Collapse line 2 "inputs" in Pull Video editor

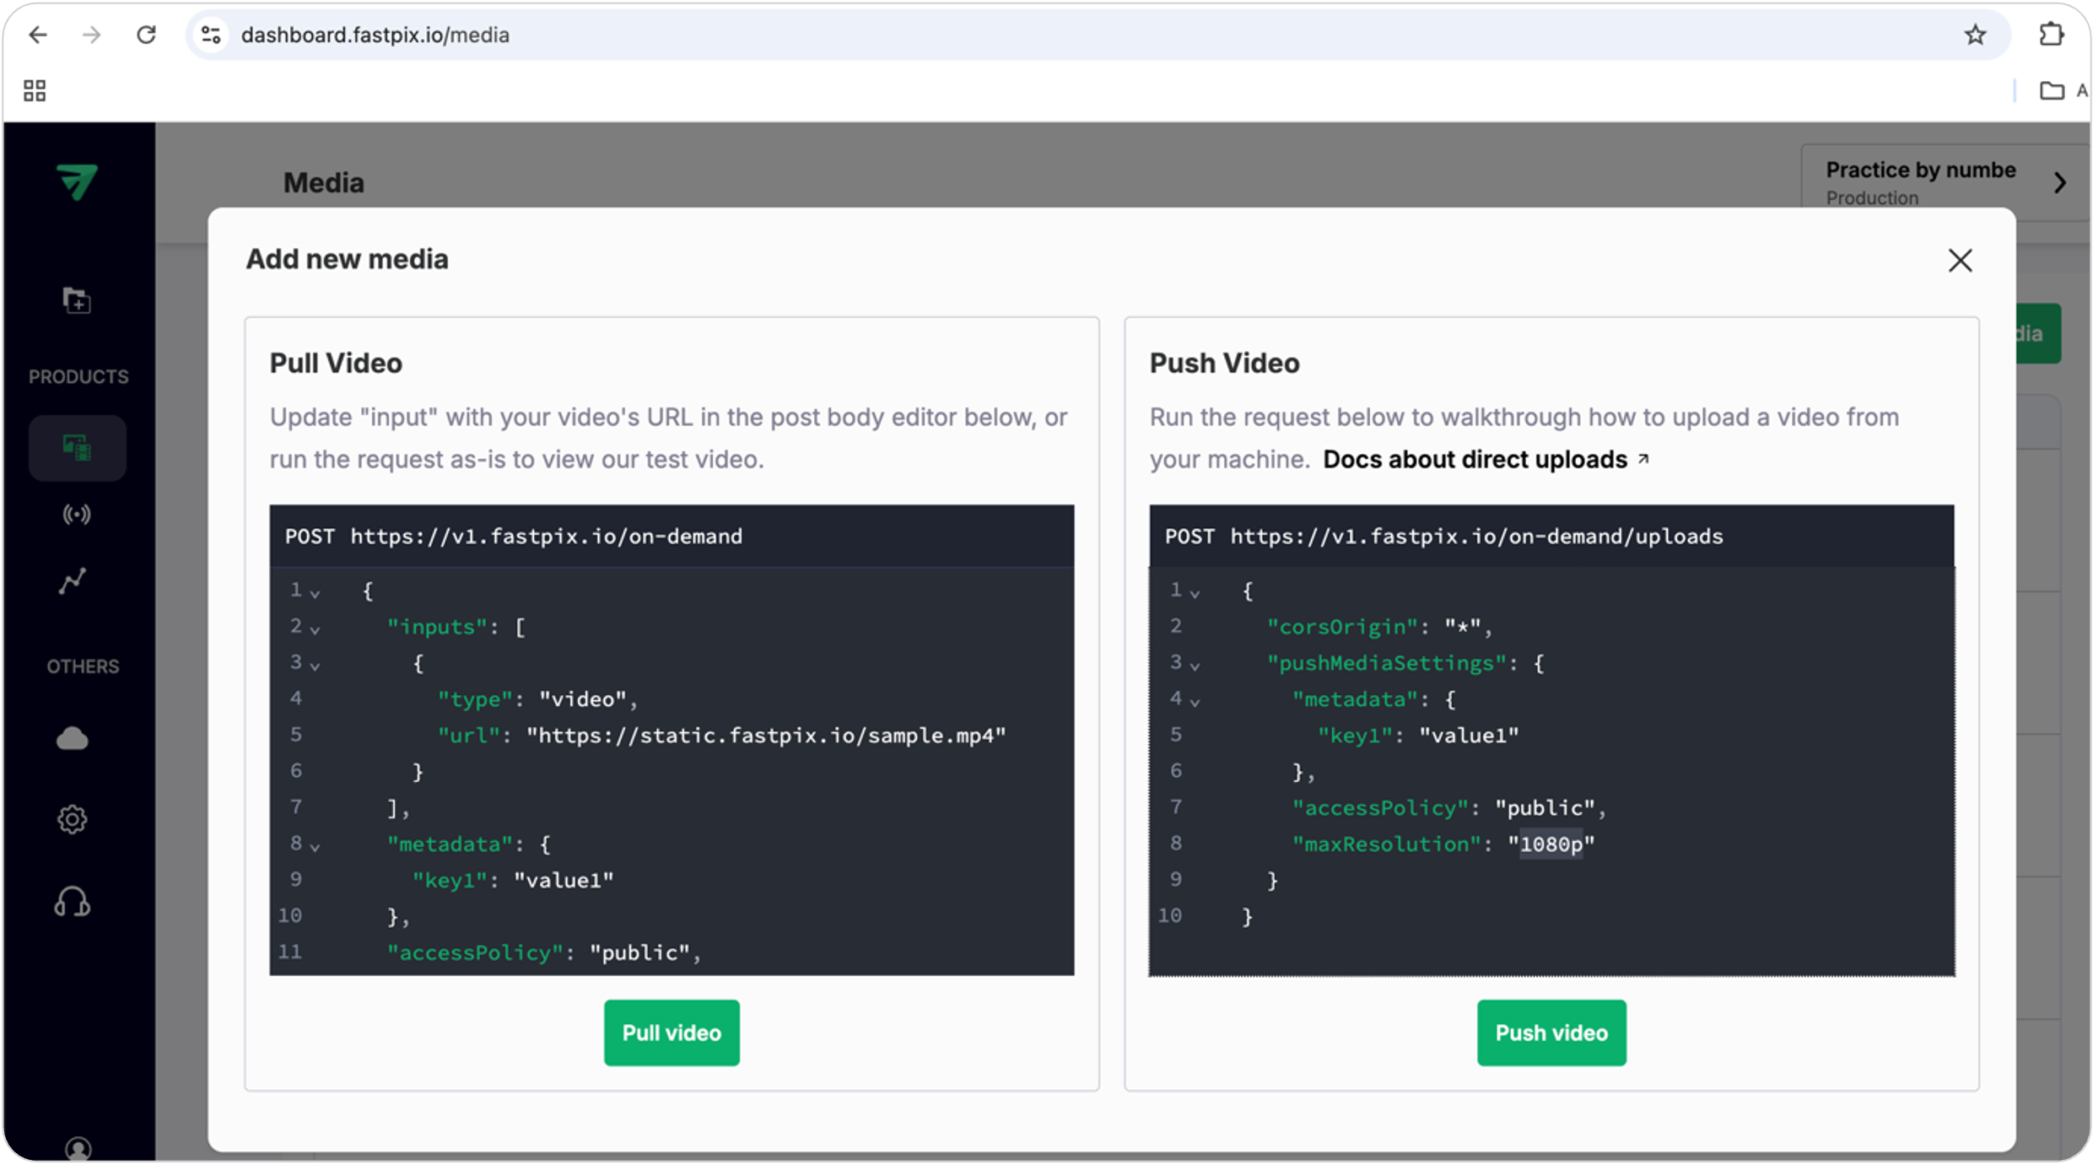pyautogui.click(x=315, y=630)
